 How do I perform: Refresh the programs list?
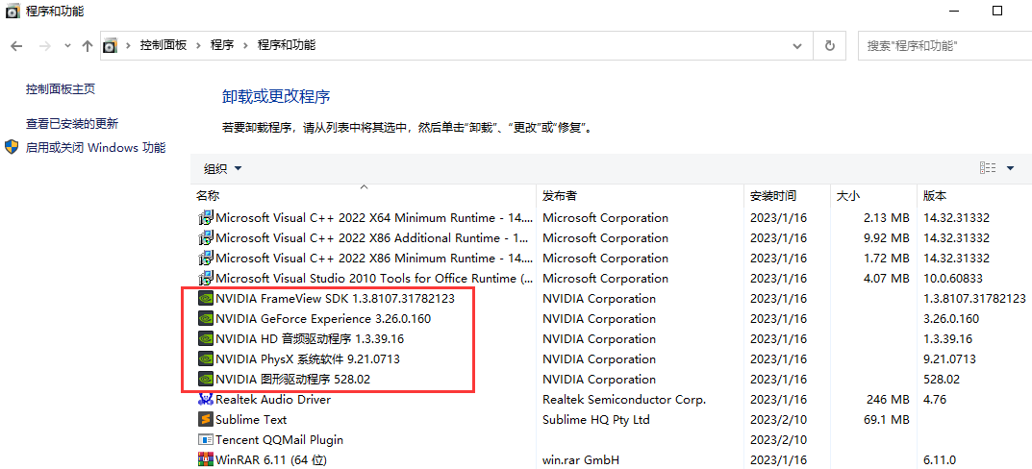[x=830, y=46]
